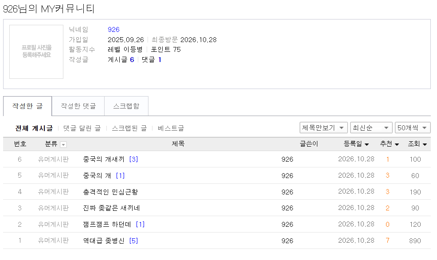437x260 pixels.
Task: Open the post 충격적인 민심근황
Action: click(x=110, y=192)
